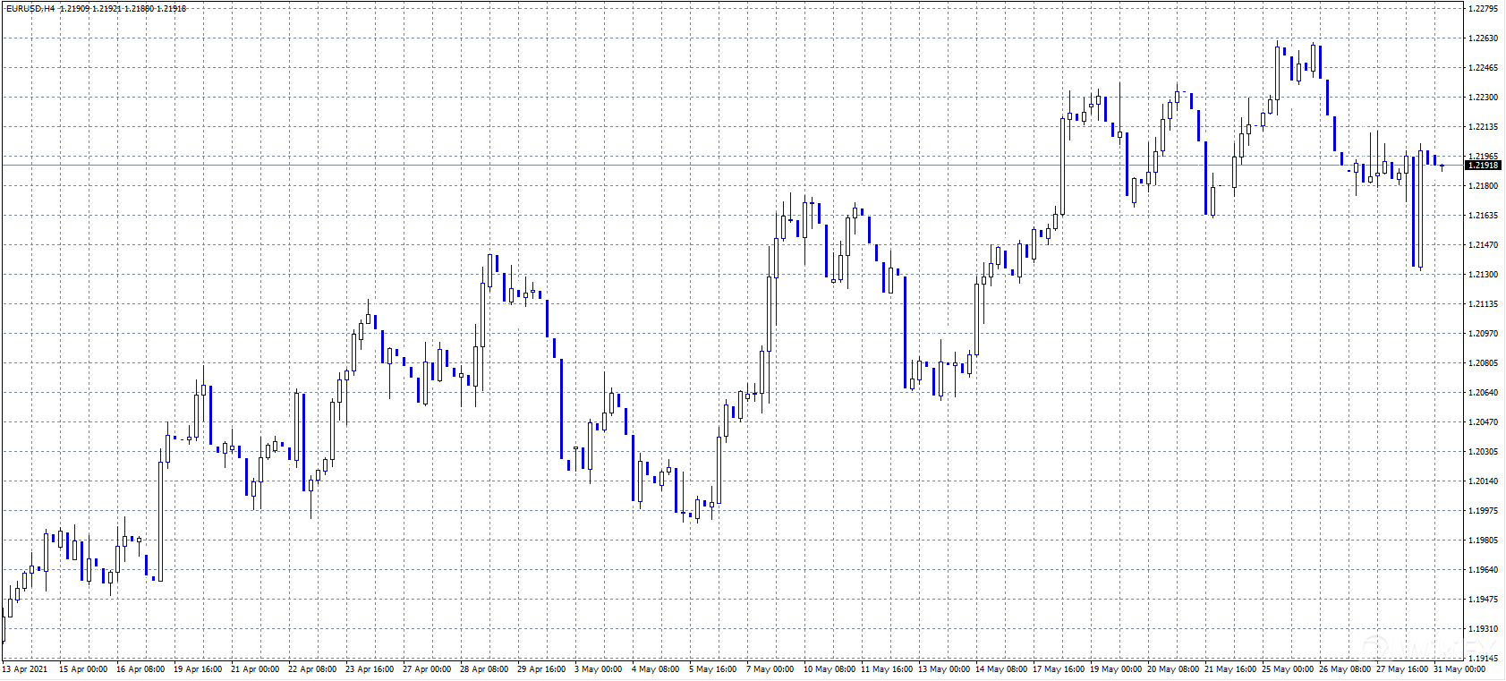The width and height of the screenshot is (1506, 681).
Task: Select the 19 Apr 16:00 time label
Action: click(198, 669)
